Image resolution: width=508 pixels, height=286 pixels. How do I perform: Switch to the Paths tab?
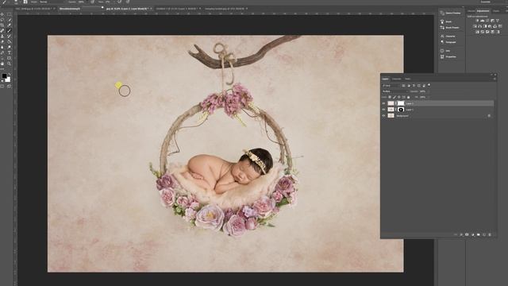tap(407, 79)
